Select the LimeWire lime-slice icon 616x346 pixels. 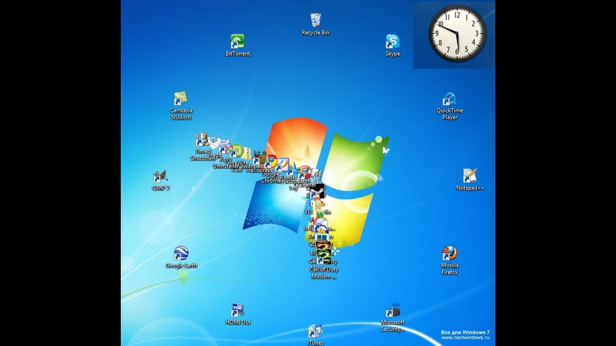[x=236, y=150]
